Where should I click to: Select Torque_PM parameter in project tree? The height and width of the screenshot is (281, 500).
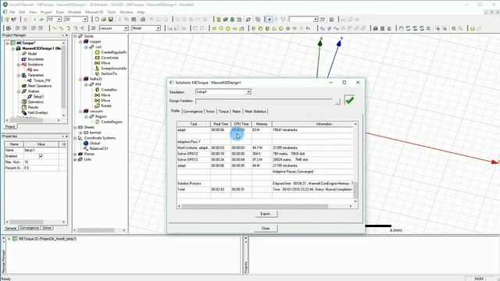pos(41,80)
